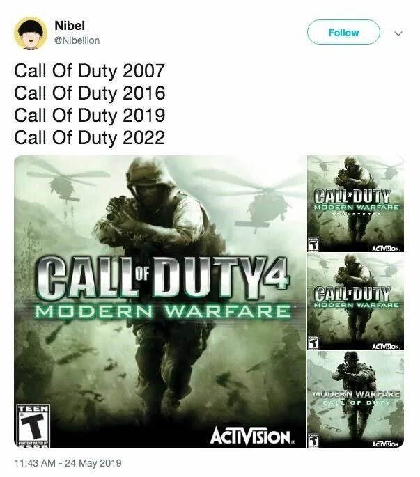Screen dimensions: 420x477
Task: Click the Teen ESRB rating icon on large cover
Action: tap(33, 425)
